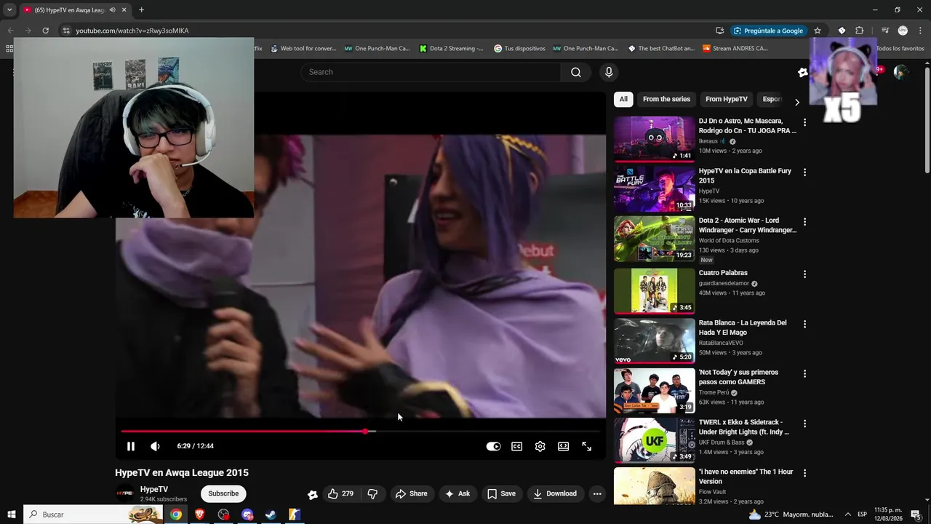Show more filter chips with arrow
This screenshot has width=931, height=524.
click(x=796, y=102)
